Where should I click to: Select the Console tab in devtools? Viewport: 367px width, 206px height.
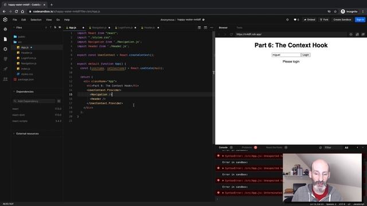[x=223, y=148]
